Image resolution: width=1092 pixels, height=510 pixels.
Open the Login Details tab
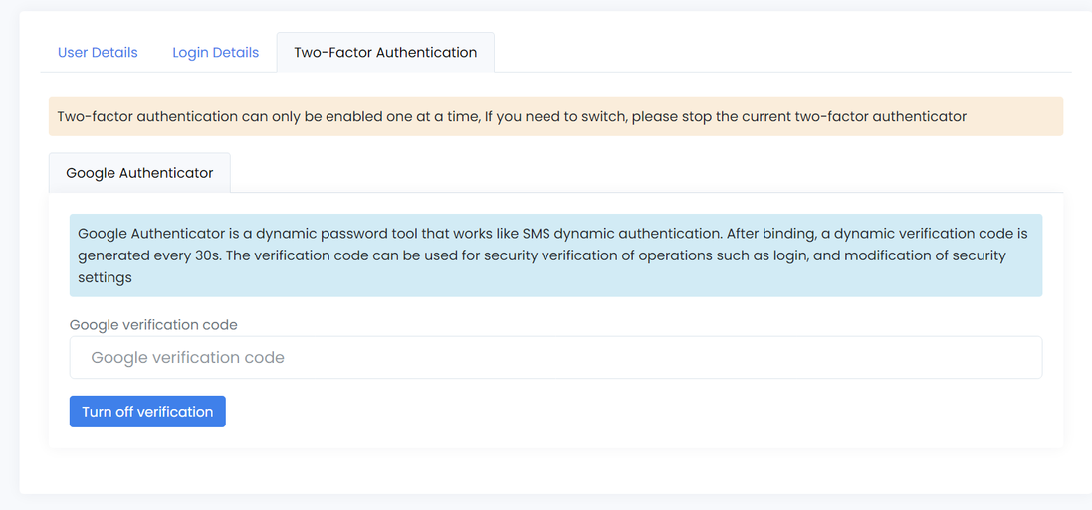[x=215, y=52]
